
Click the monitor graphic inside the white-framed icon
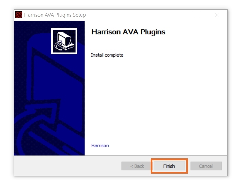click(x=66, y=40)
